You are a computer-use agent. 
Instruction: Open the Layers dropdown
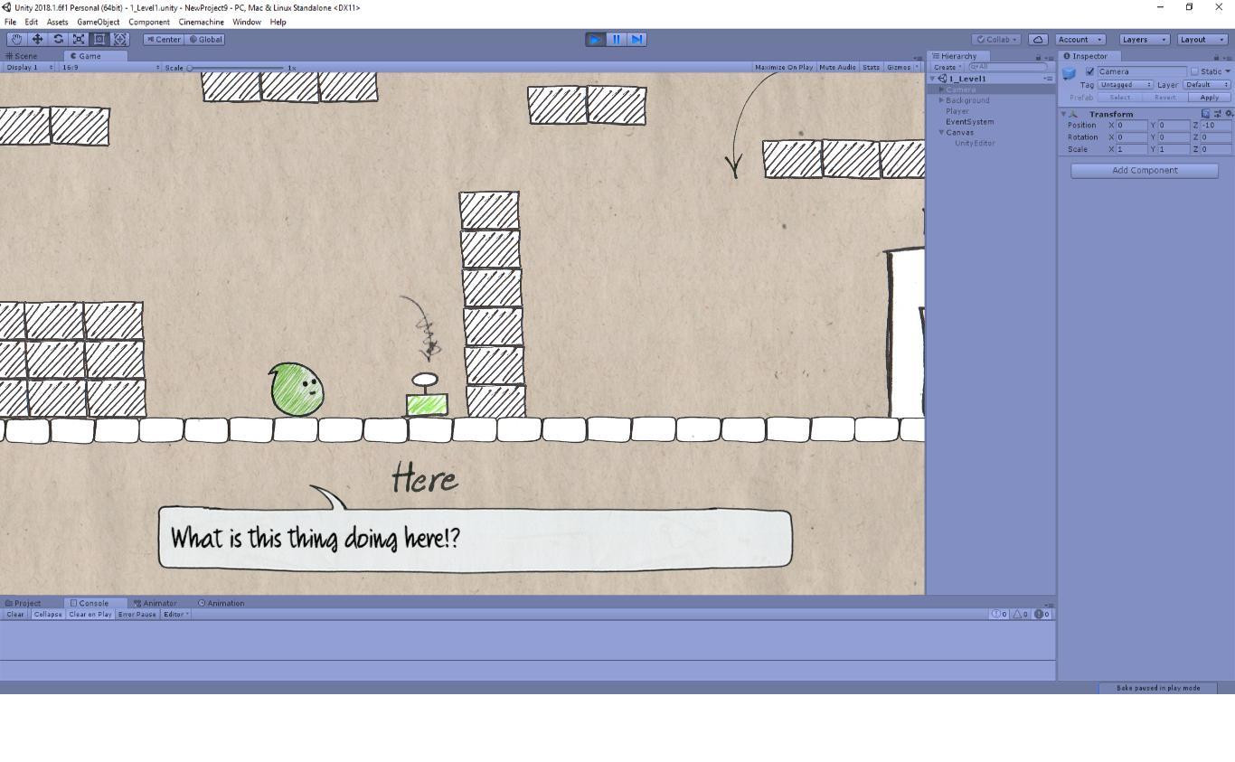[x=1144, y=39]
